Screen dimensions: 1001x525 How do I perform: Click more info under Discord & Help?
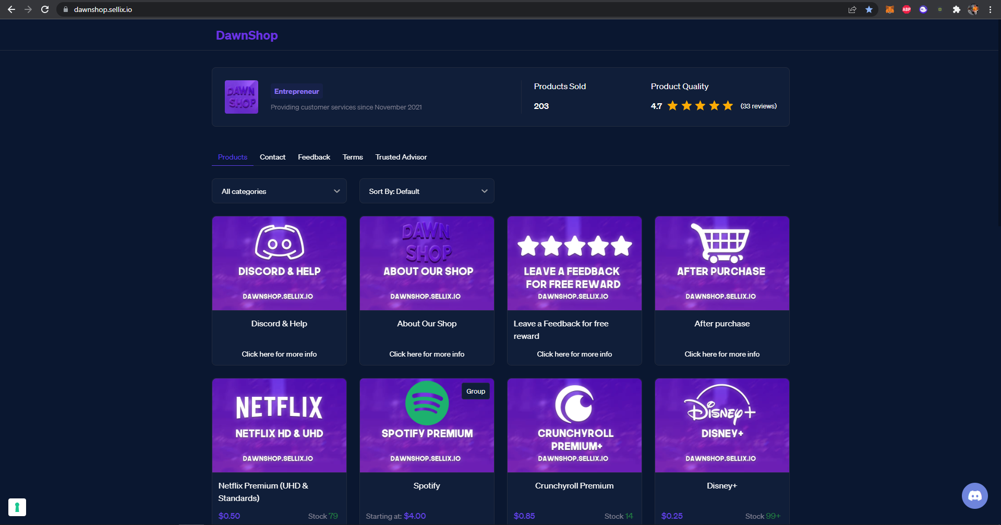click(279, 354)
